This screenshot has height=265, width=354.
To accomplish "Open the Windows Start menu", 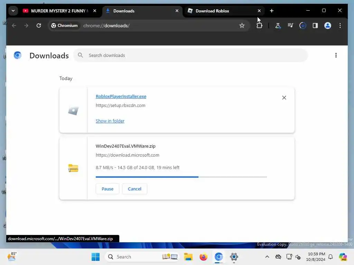I will click(95, 257).
